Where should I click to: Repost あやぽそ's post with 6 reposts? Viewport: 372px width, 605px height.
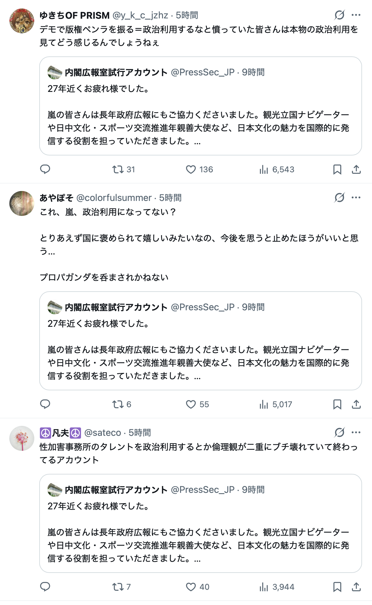122,404
